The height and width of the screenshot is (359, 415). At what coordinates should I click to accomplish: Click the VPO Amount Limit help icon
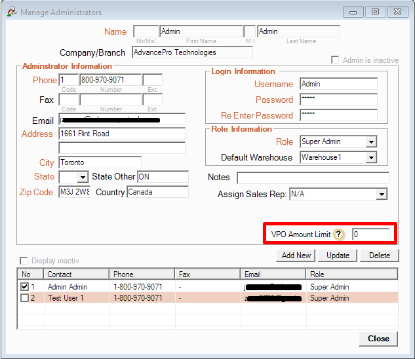pyautogui.click(x=338, y=235)
